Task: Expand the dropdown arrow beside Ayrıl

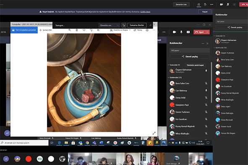Action: [x=207, y=32]
